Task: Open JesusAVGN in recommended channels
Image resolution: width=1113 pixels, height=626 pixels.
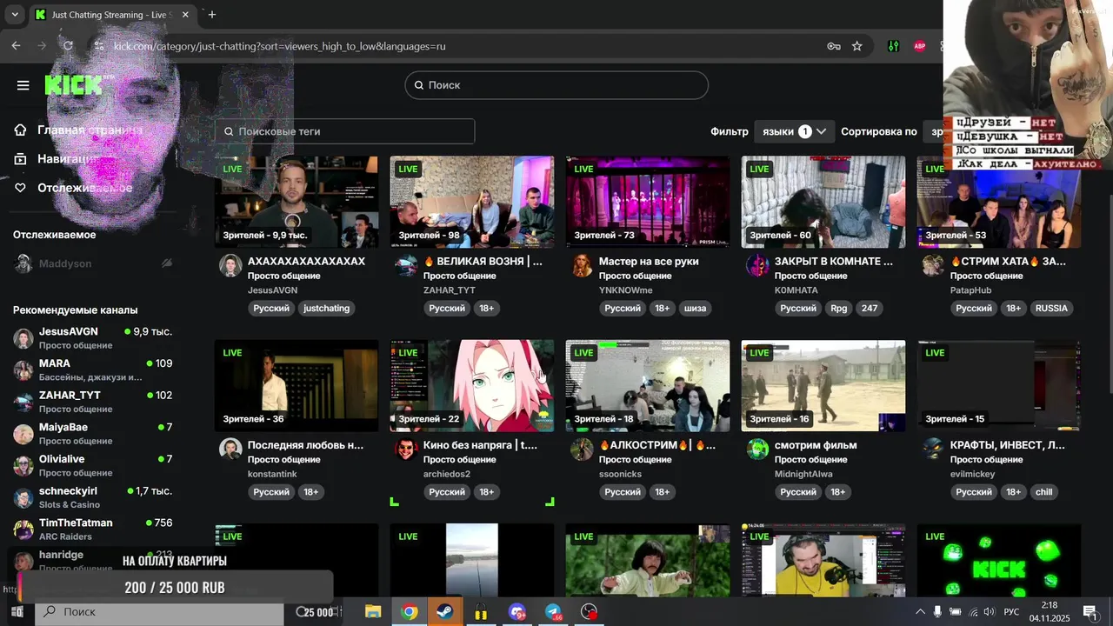Action: click(x=93, y=338)
